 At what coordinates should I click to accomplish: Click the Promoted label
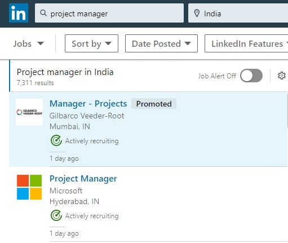(x=154, y=104)
